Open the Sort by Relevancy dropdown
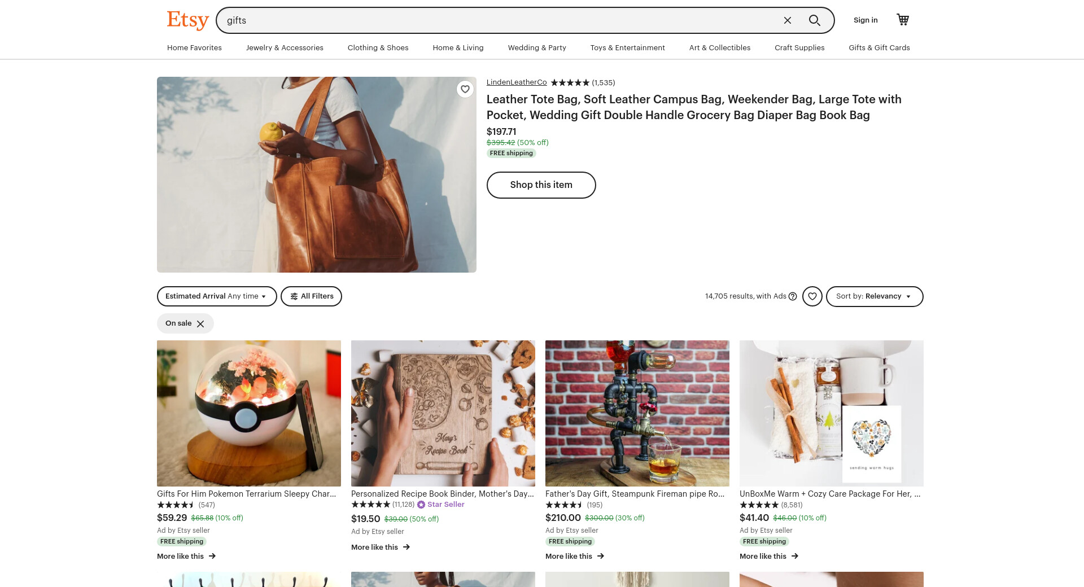 pos(874,296)
